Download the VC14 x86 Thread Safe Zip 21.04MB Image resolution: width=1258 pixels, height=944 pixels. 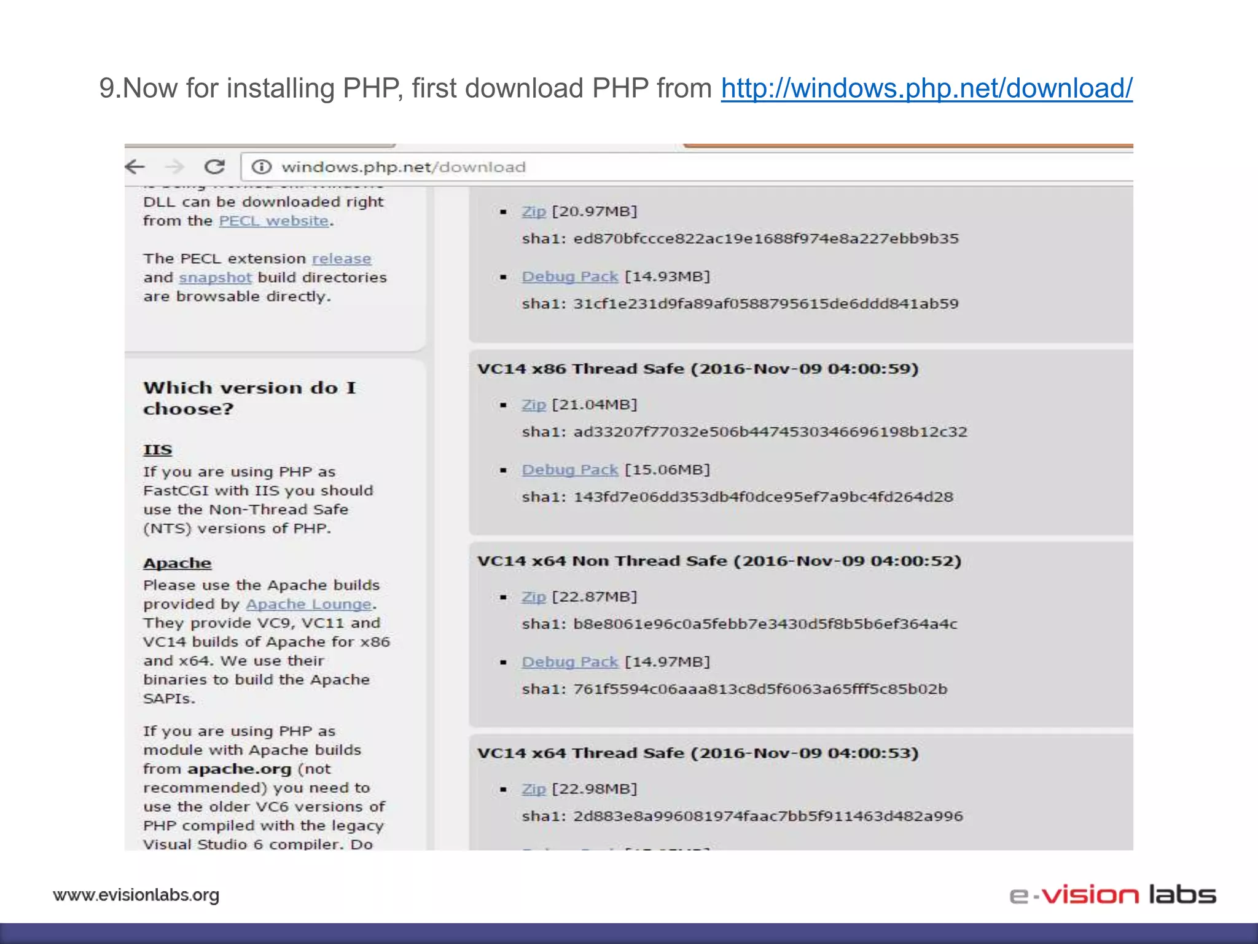click(x=534, y=405)
